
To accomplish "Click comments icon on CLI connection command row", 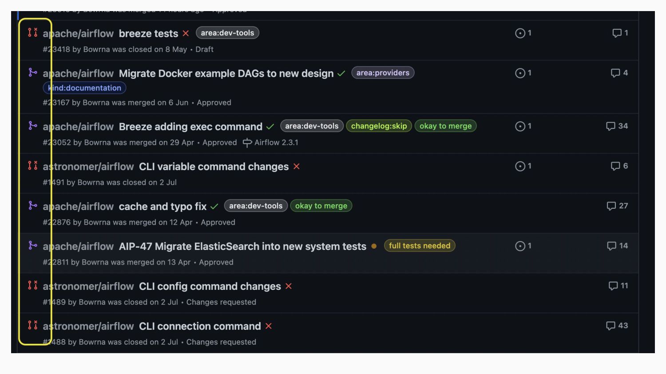I will [611, 326].
